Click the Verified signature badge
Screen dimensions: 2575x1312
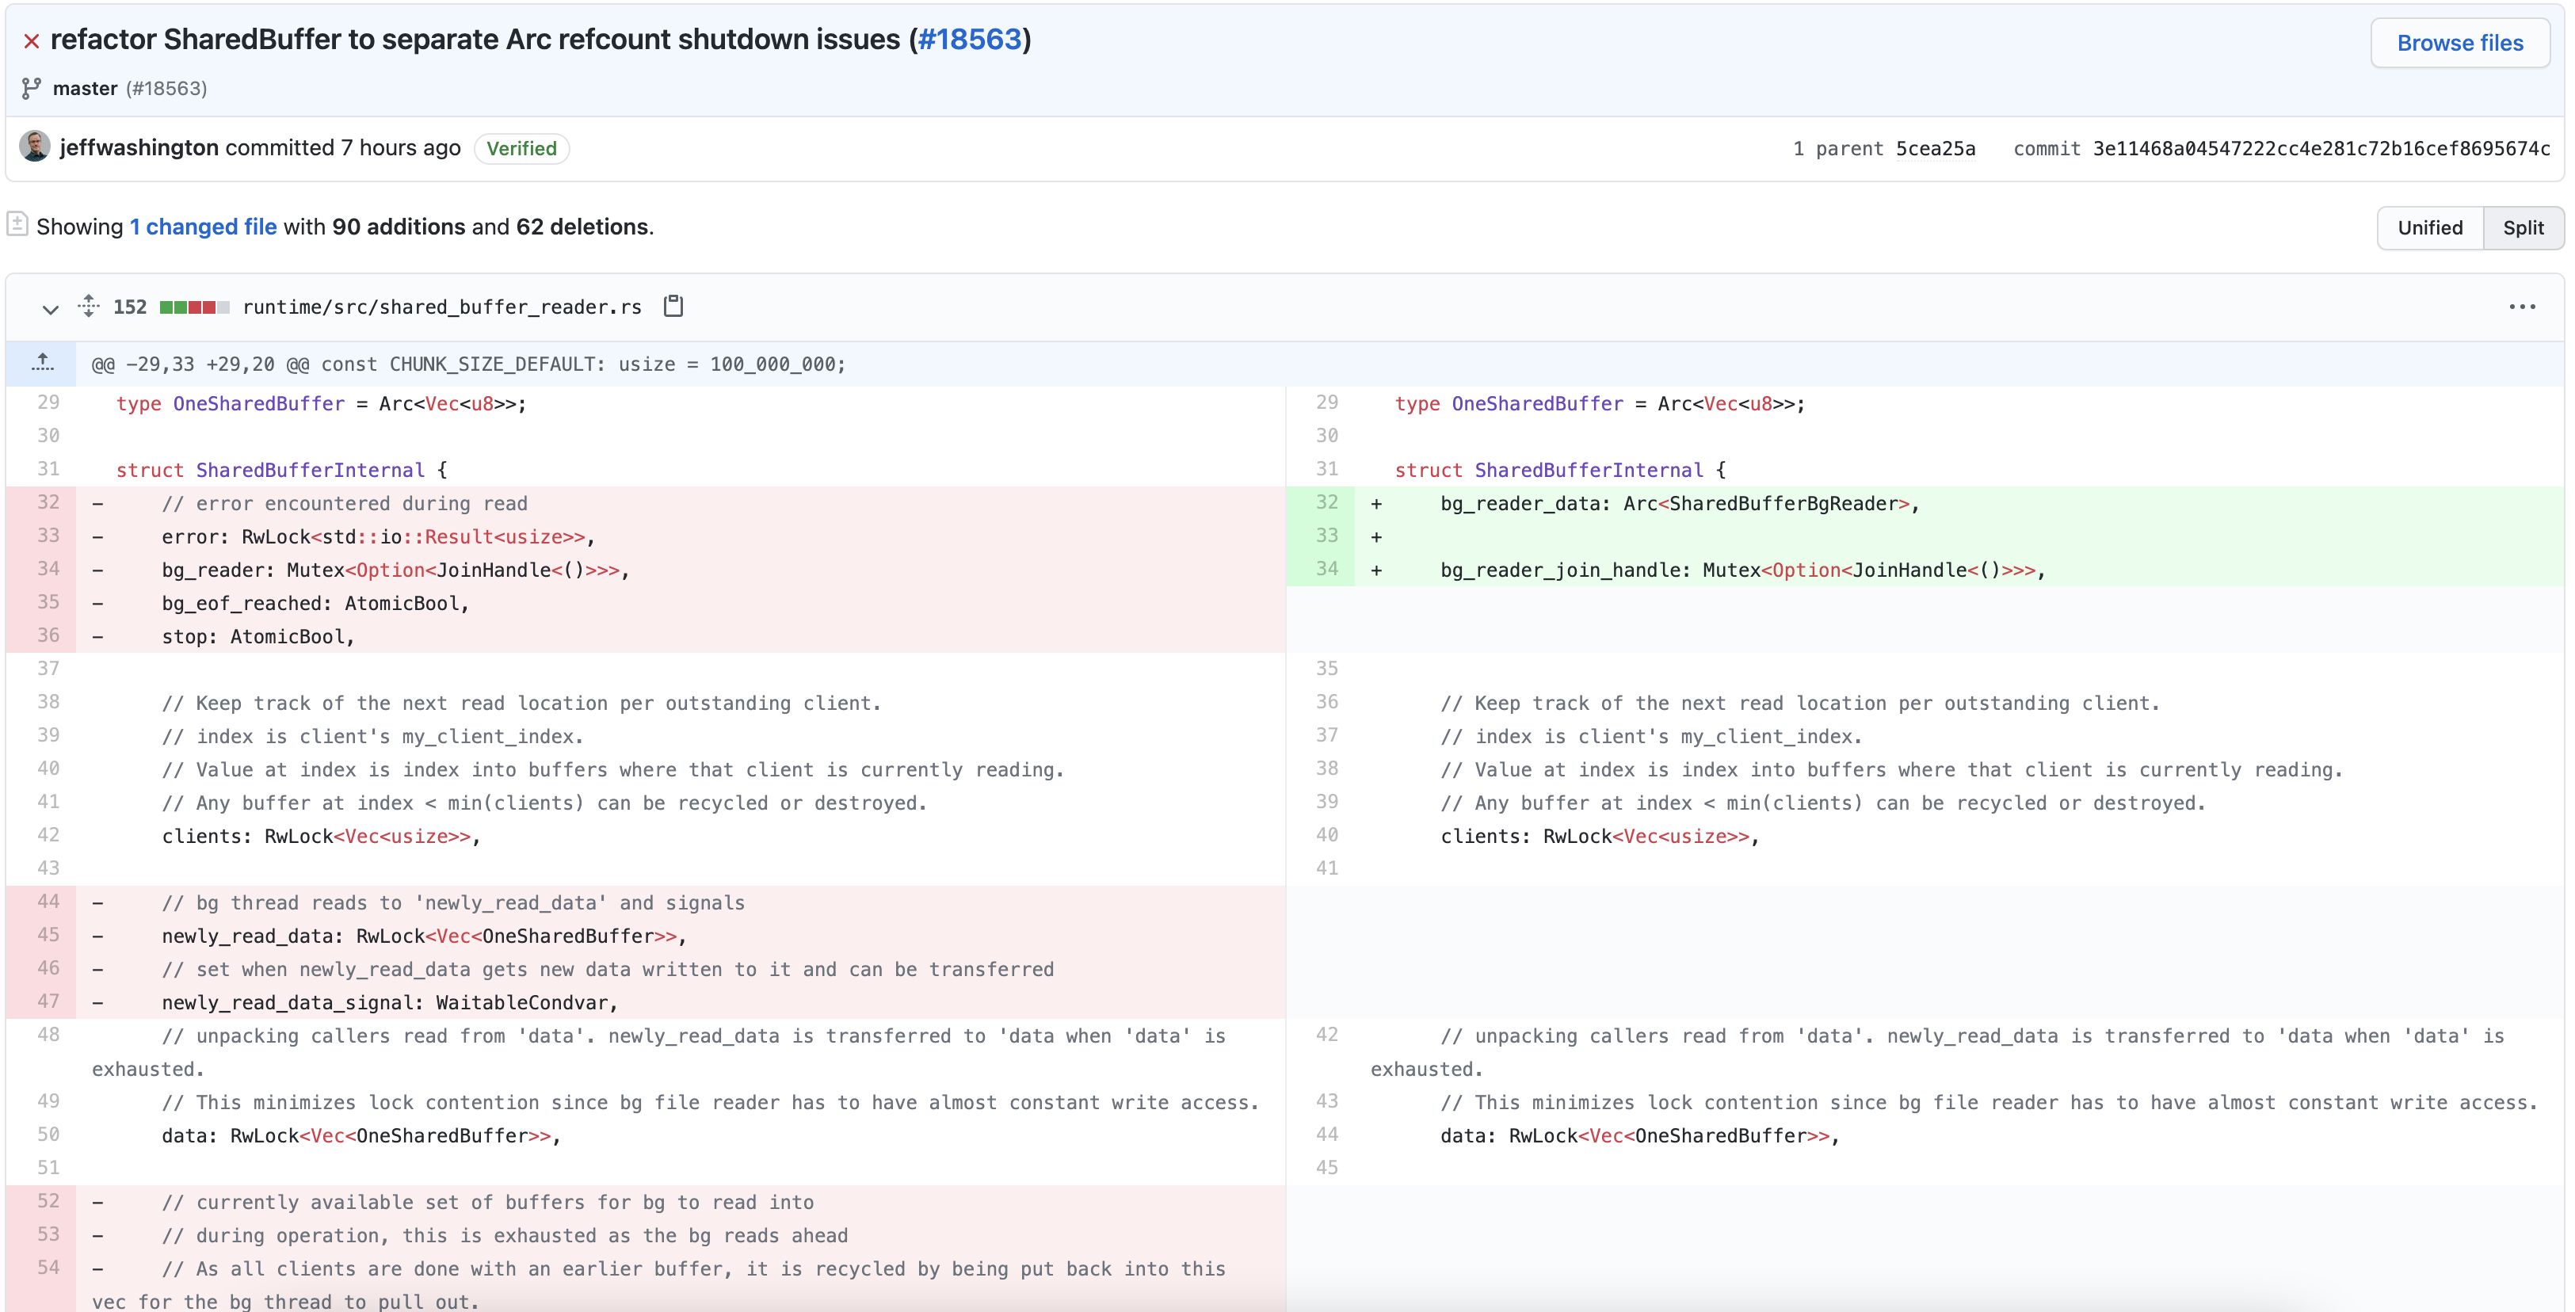click(521, 149)
